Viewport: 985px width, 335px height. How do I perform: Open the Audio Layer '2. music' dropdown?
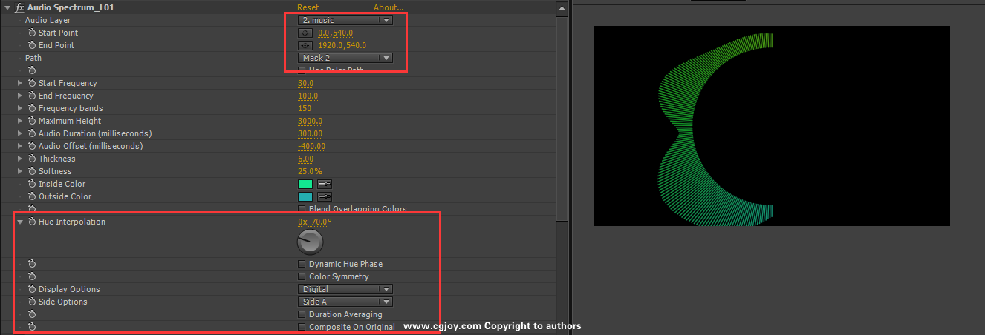[x=345, y=20]
